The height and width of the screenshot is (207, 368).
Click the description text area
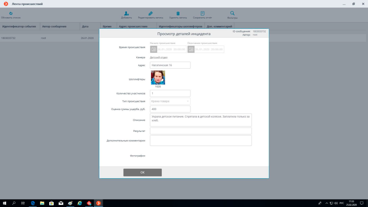(x=201, y=120)
